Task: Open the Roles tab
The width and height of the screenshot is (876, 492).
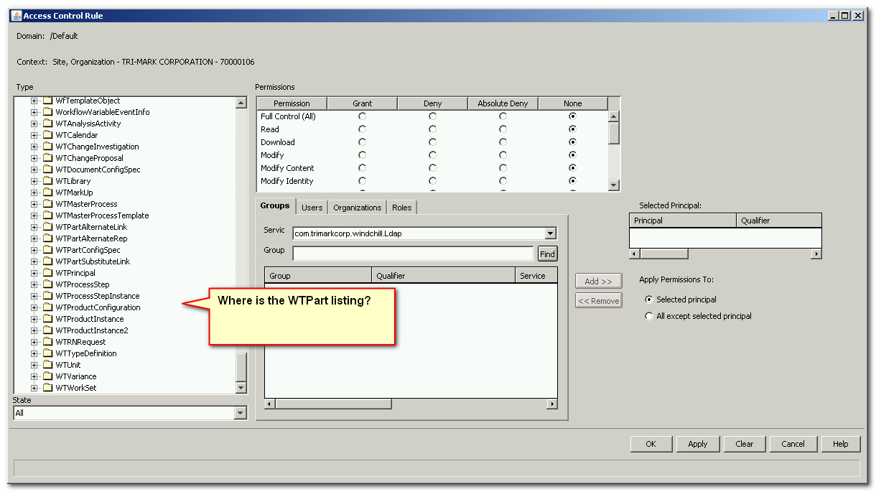Action: (402, 208)
